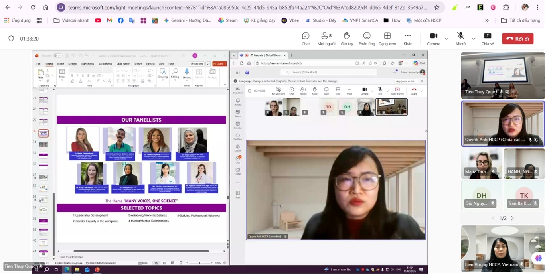Show the Mọi người participants list

(326, 39)
